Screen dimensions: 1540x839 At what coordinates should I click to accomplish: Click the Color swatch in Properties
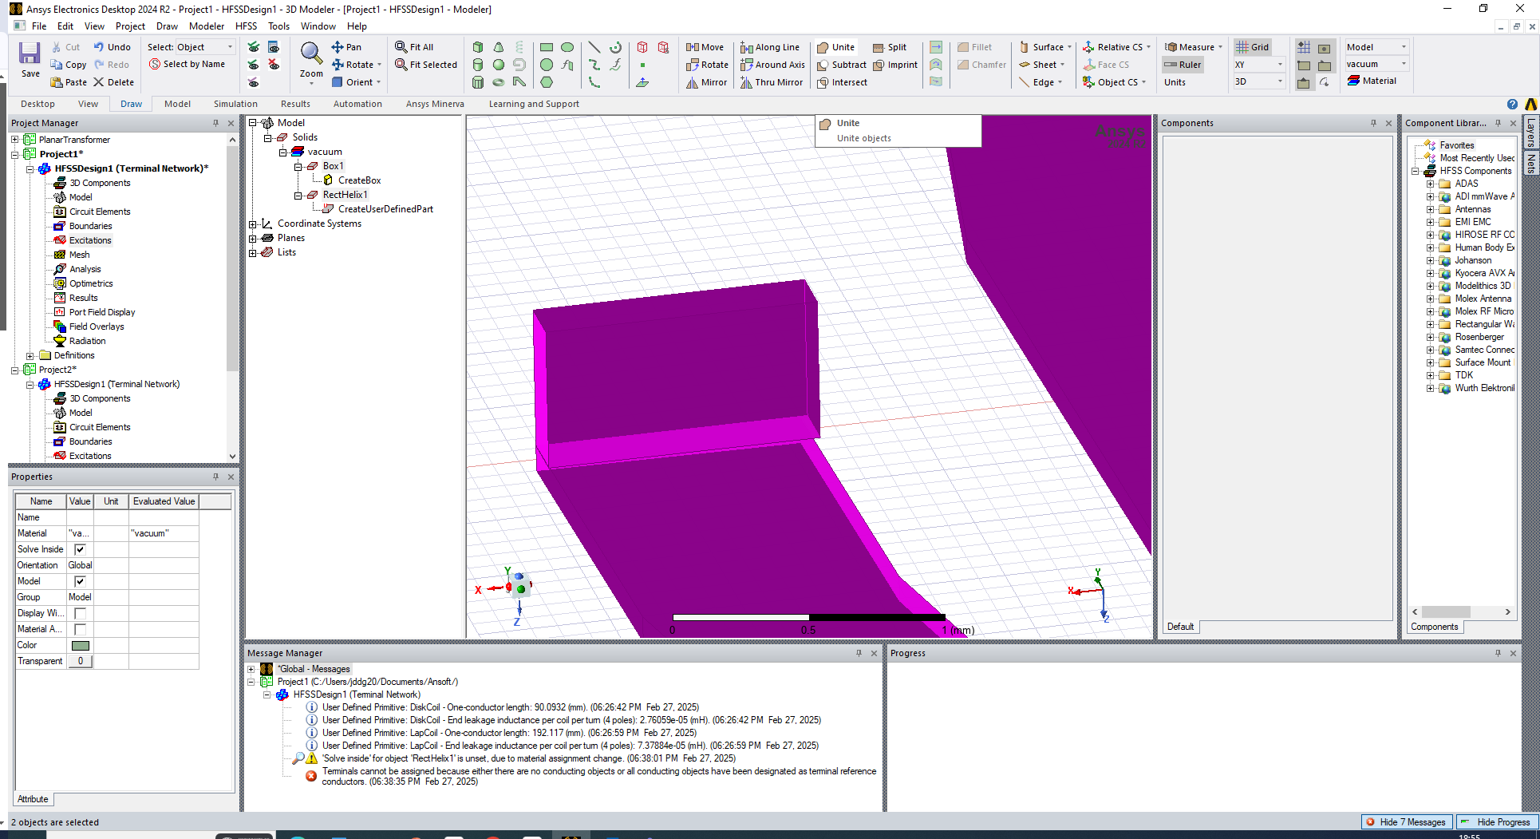80,645
